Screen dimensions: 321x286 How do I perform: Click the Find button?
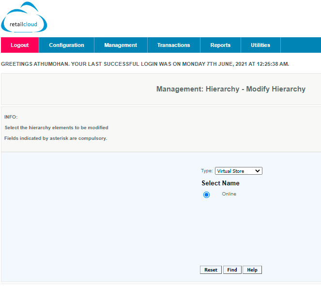tap(232, 270)
